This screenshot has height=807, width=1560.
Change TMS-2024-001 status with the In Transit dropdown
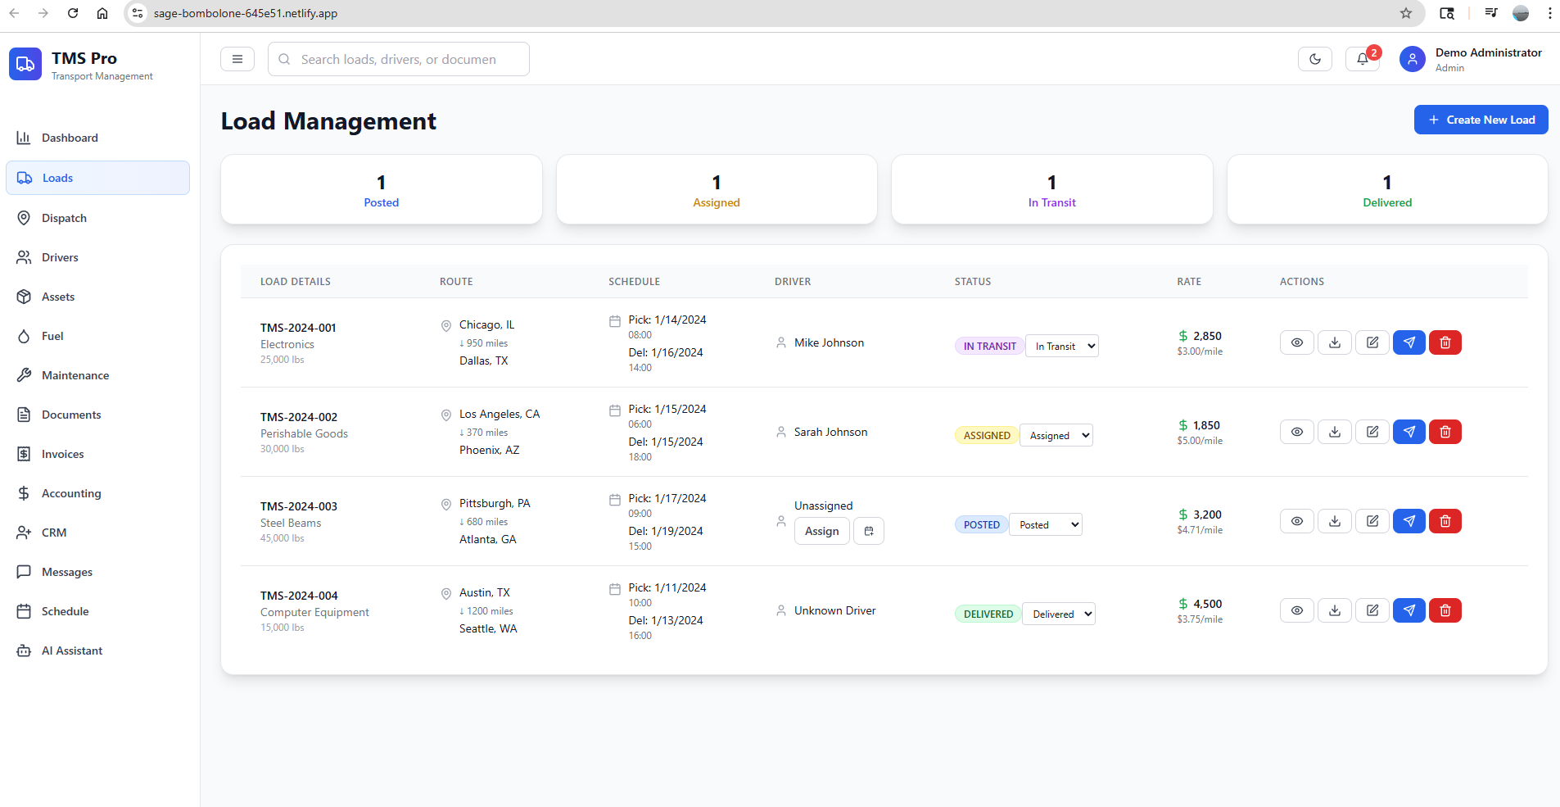1061,345
